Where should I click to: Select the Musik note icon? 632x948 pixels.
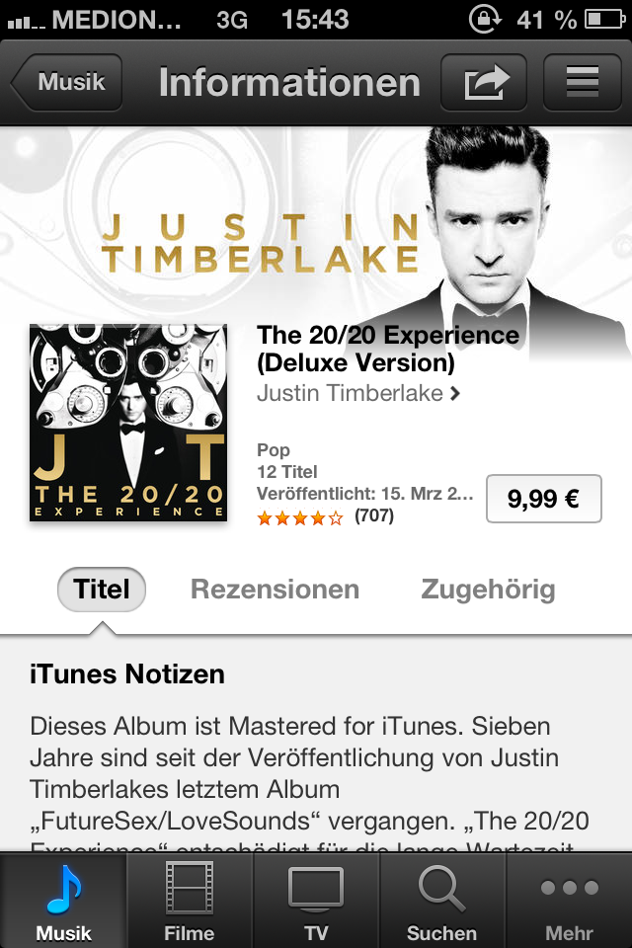63,889
